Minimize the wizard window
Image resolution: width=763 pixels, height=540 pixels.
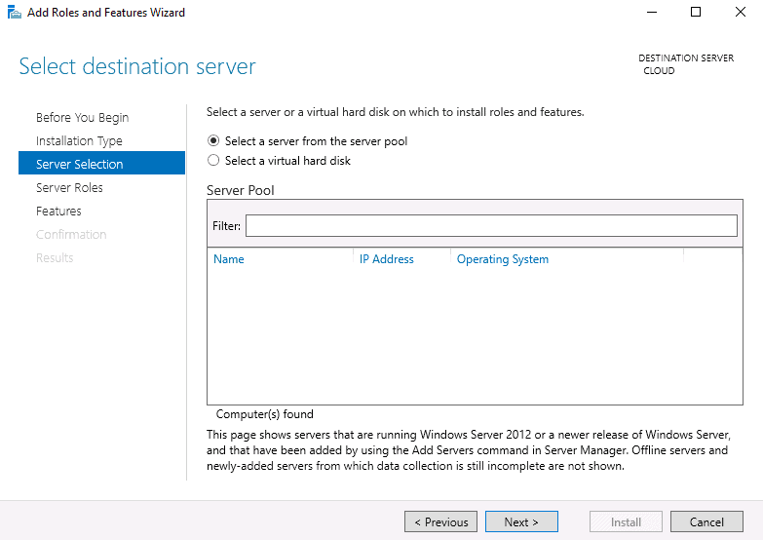[652, 12]
